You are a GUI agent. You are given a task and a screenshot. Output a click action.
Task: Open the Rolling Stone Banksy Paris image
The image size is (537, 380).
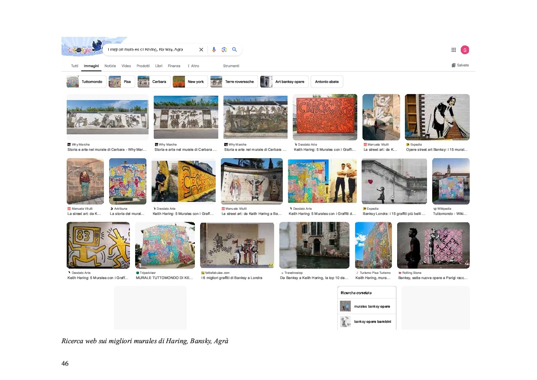pyautogui.click(x=433, y=245)
